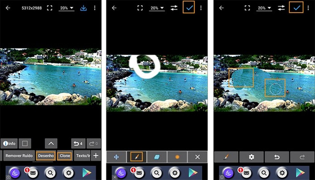Tap the info button
This screenshot has width=315, height=180.
point(9,143)
